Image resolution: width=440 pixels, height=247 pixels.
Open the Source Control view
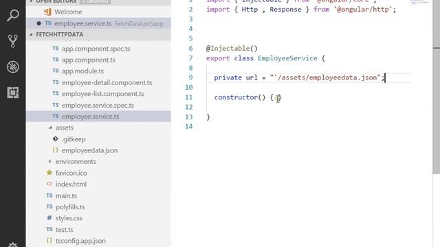12,41
